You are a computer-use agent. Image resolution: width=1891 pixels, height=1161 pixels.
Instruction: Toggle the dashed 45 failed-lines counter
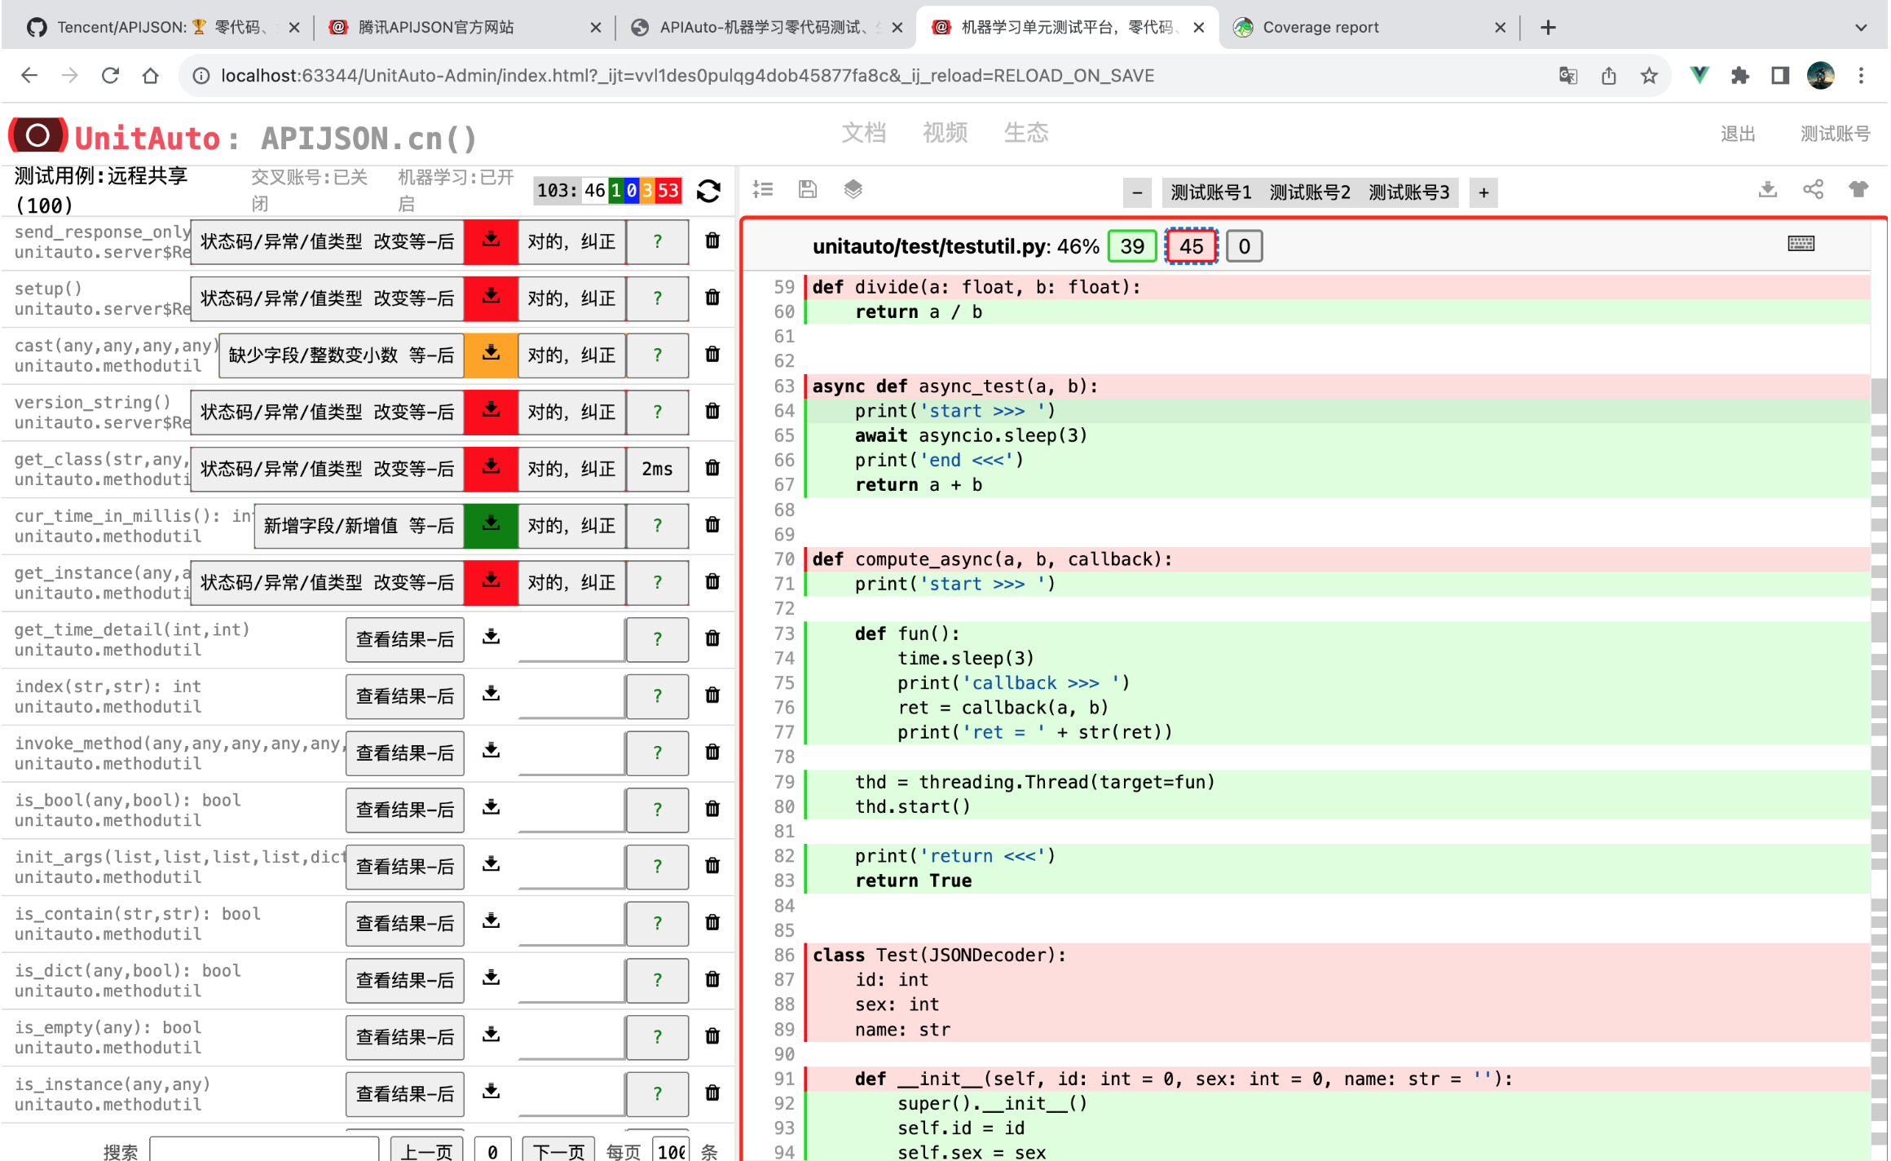coord(1190,245)
